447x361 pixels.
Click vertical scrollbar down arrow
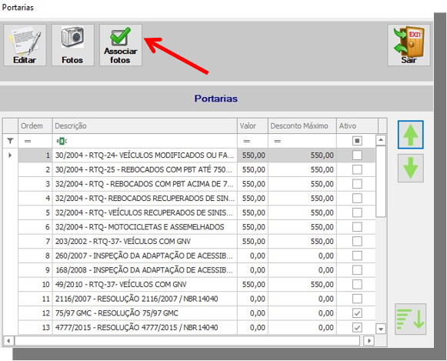(x=381, y=329)
